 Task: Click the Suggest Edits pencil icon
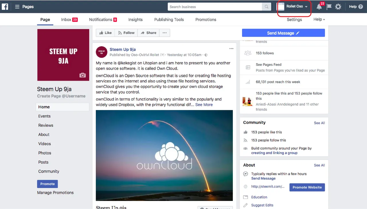pos(245,205)
